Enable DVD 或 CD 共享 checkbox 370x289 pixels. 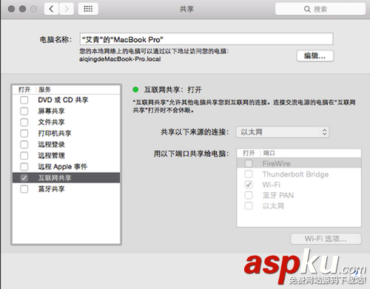(24, 100)
